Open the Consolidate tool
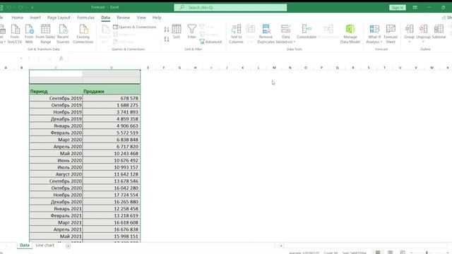The width and height of the screenshot is (452, 254). pyautogui.click(x=307, y=31)
